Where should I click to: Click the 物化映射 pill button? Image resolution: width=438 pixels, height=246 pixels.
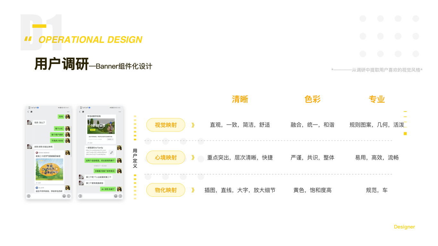(x=166, y=190)
